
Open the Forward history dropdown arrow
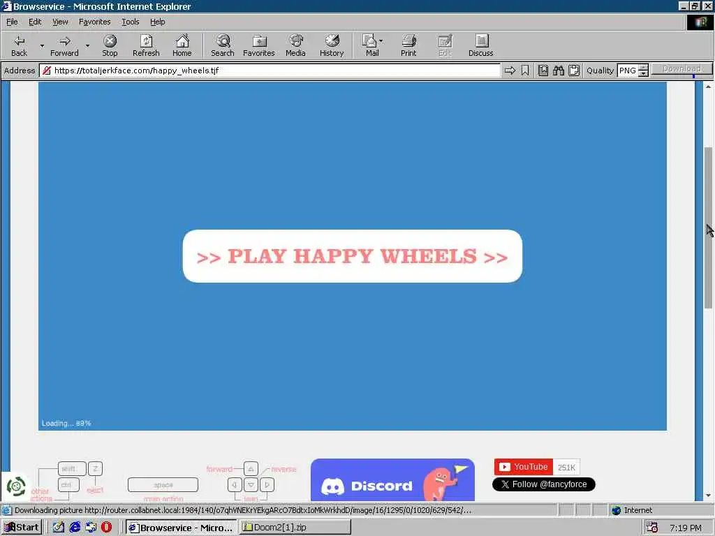(x=87, y=45)
